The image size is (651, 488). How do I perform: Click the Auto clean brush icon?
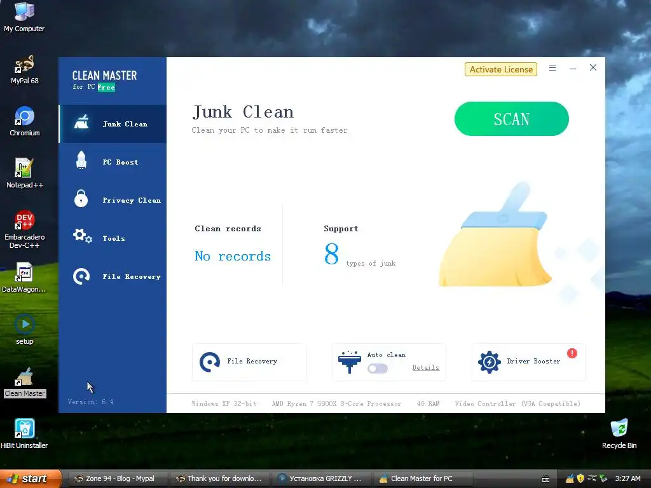pyautogui.click(x=350, y=362)
